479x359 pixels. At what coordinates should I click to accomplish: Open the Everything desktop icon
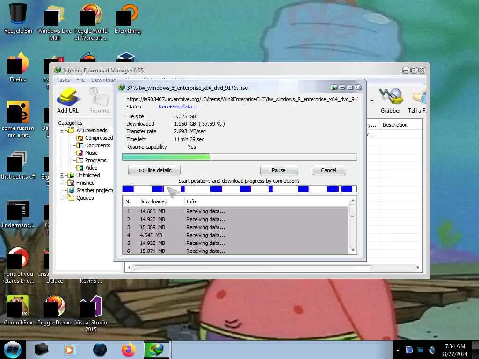127,18
